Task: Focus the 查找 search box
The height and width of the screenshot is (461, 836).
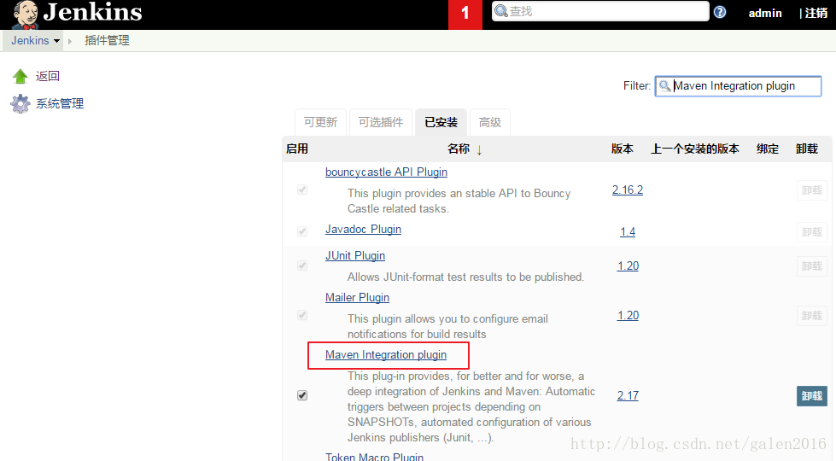Action: coord(600,11)
